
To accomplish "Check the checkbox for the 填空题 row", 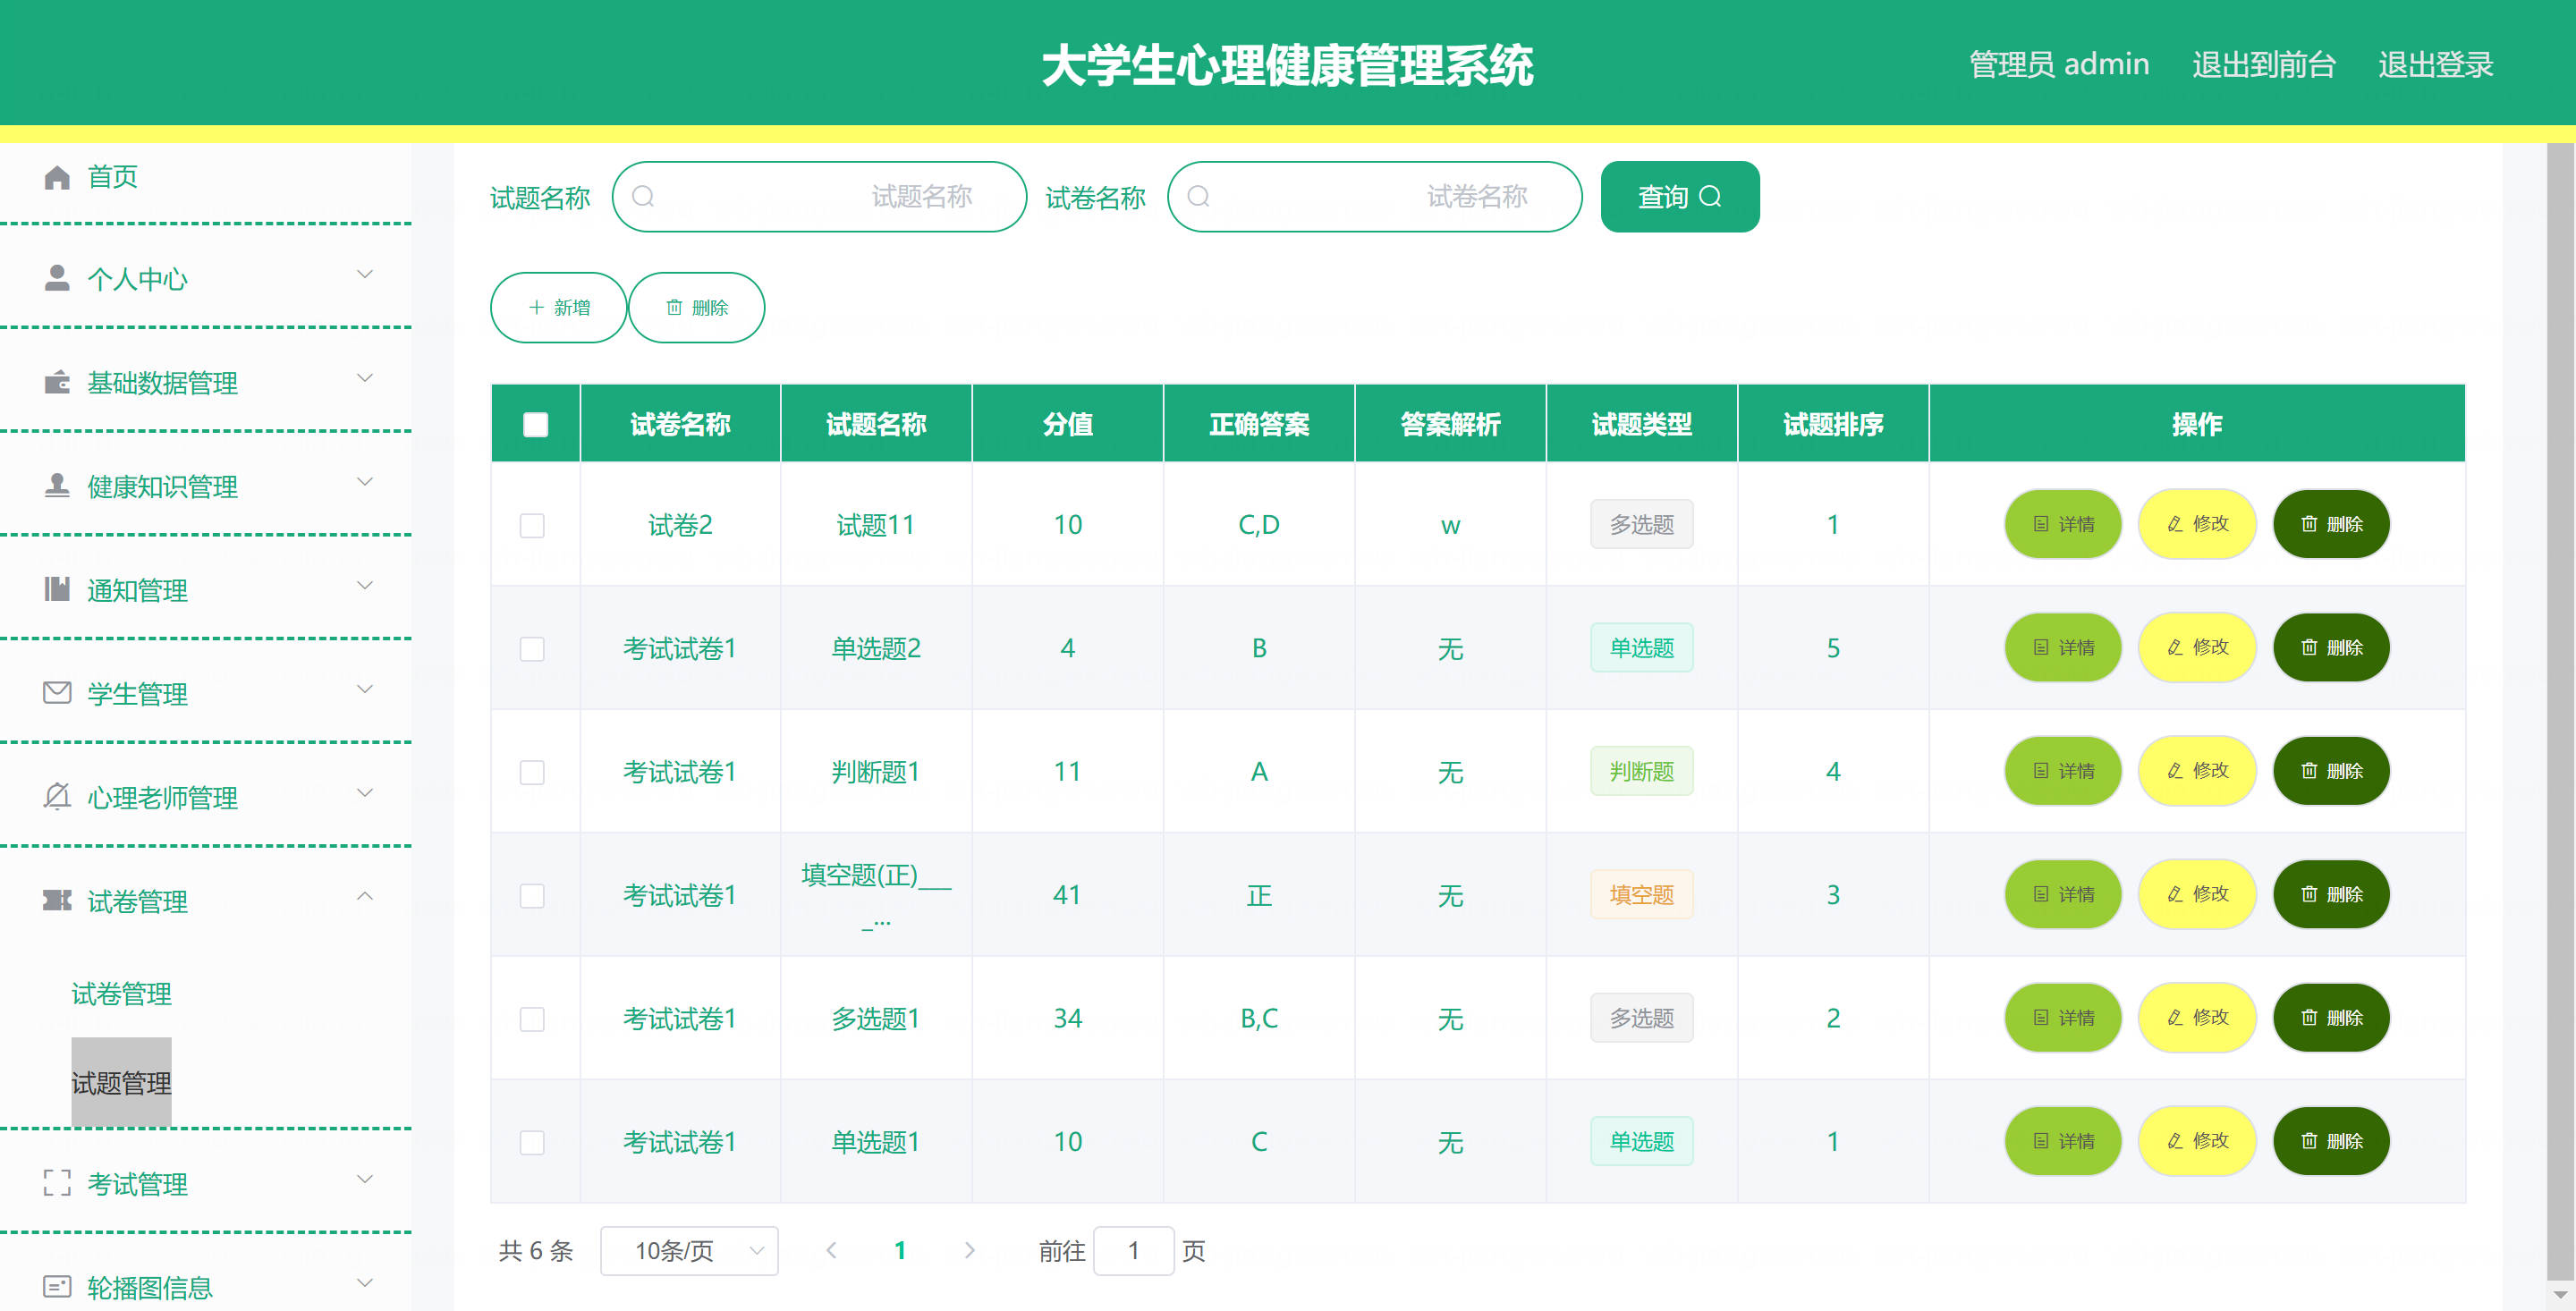I will coord(532,895).
